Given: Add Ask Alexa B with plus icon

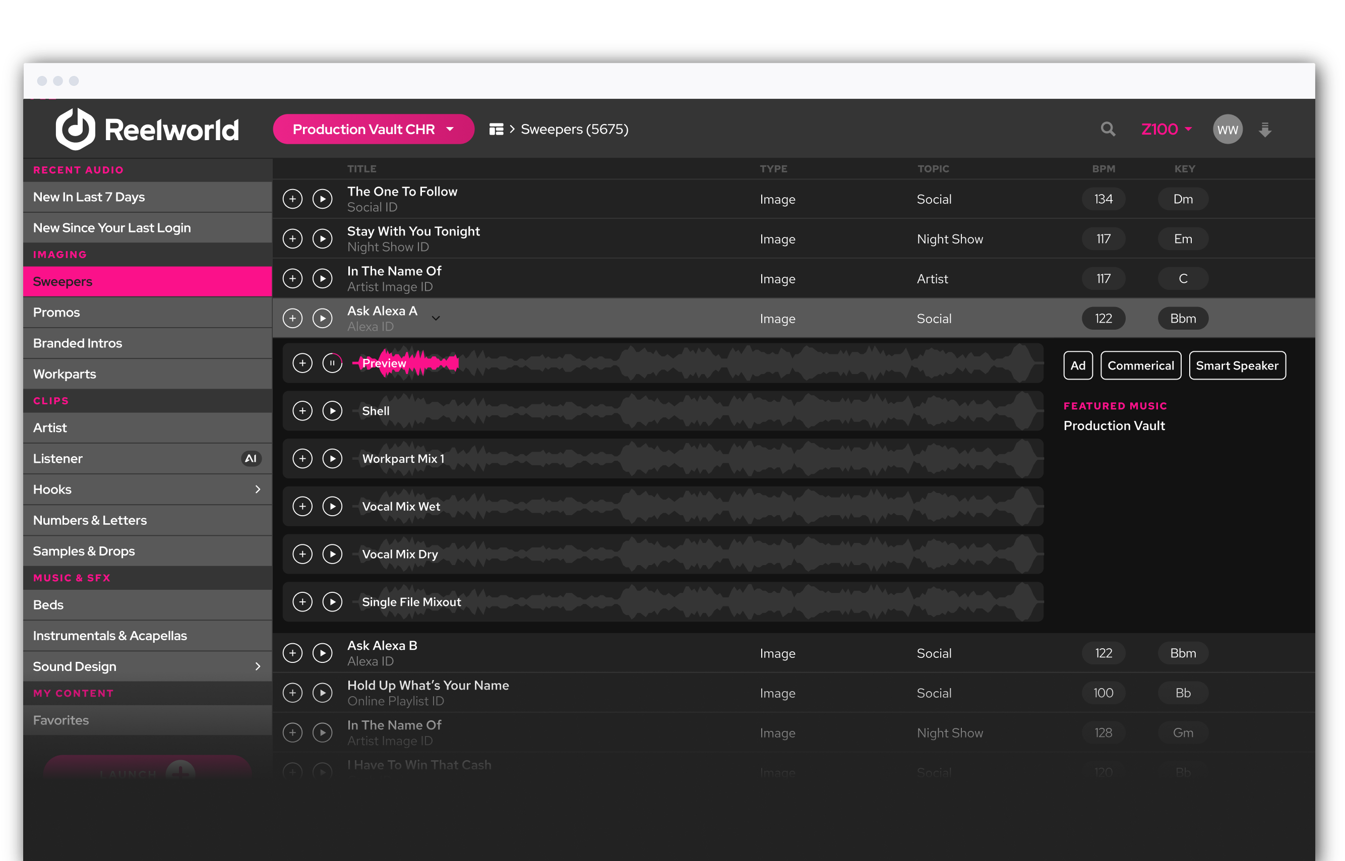Looking at the screenshot, I should [x=292, y=653].
